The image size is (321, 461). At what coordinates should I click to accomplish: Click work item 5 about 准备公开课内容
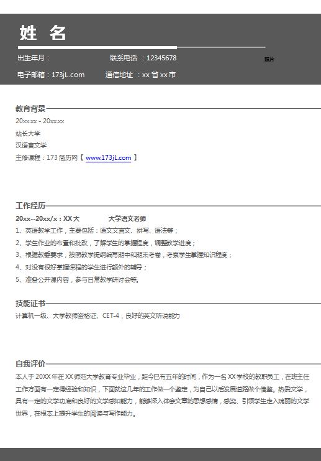[x=78, y=279]
